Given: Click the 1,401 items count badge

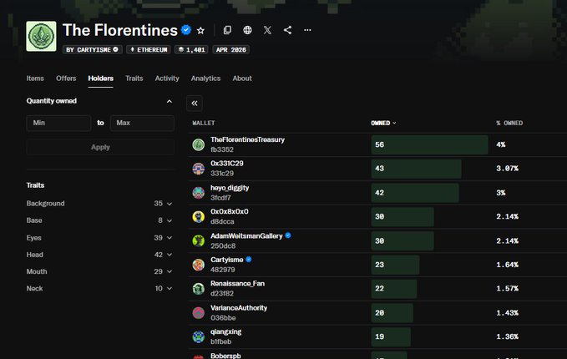Looking at the screenshot, I should (192, 49).
